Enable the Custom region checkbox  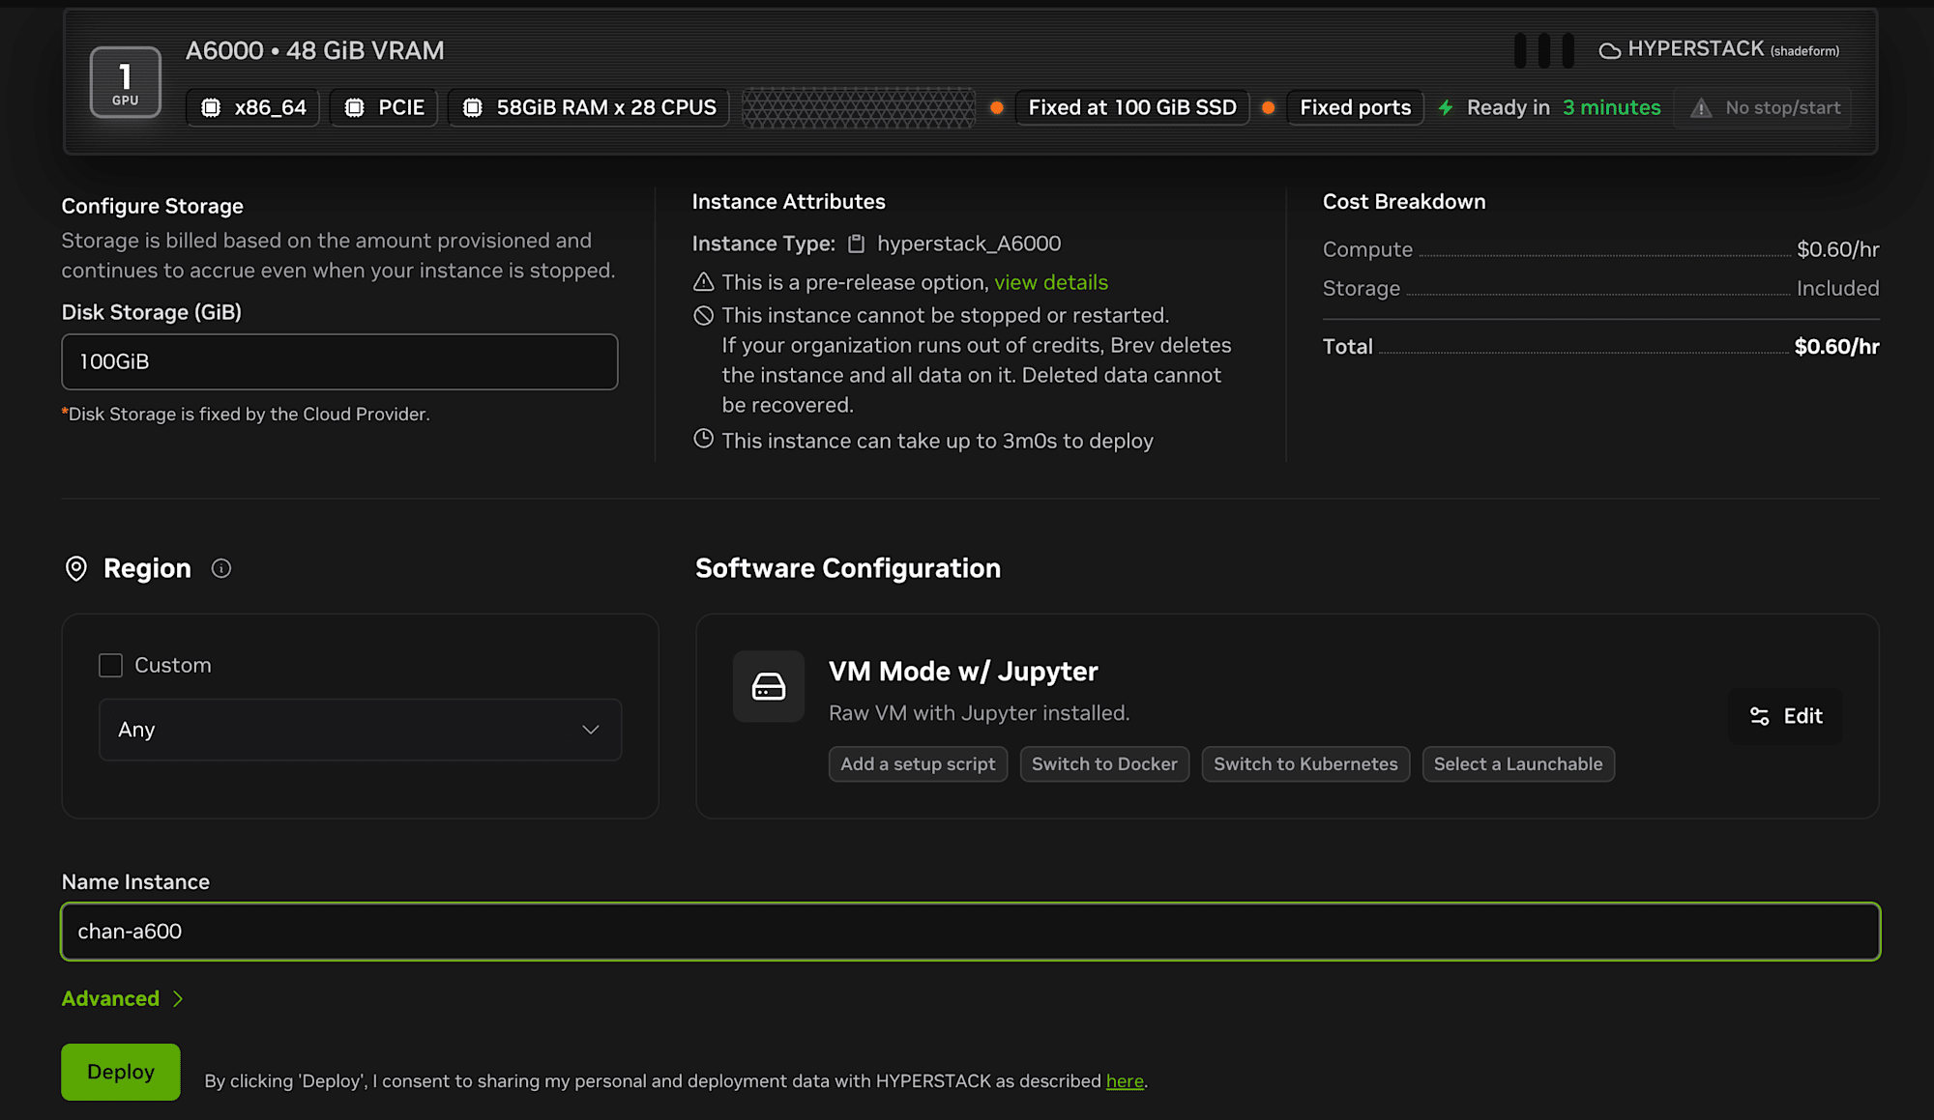pyautogui.click(x=111, y=665)
